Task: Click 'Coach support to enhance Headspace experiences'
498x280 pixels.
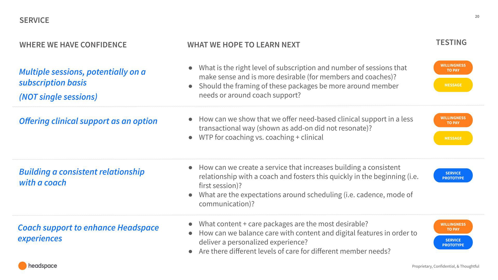Action: click(88, 233)
